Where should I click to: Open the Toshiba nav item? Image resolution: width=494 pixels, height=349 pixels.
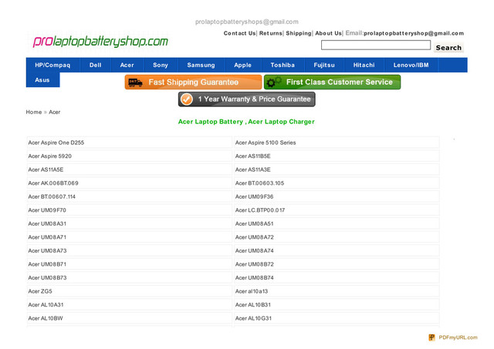(x=283, y=65)
